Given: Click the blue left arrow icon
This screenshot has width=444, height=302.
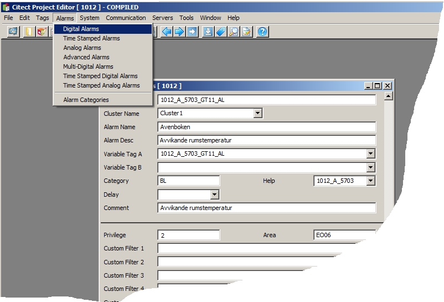Looking at the screenshot, I should (167, 32).
